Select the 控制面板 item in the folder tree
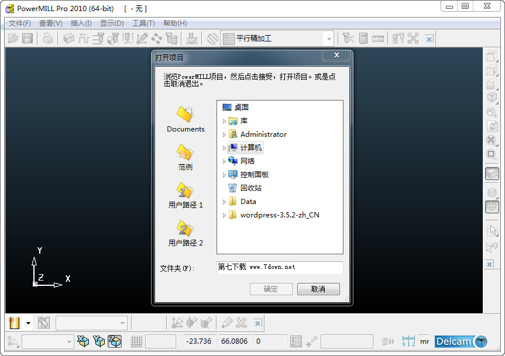The width and height of the screenshot is (505, 356). tap(249, 175)
